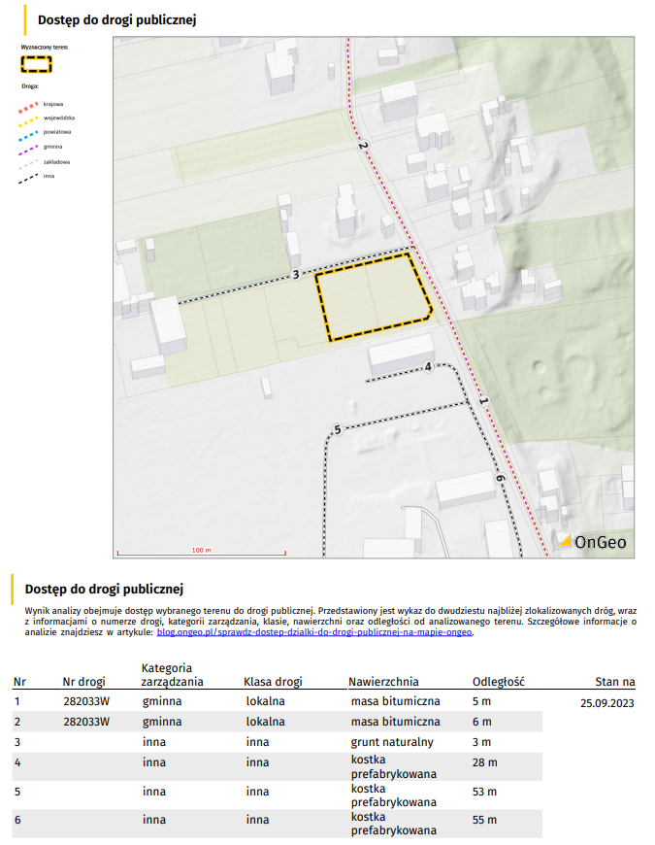Click the 'Nr drogi' column header
The height and width of the screenshot is (845, 655).
[x=83, y=682]
